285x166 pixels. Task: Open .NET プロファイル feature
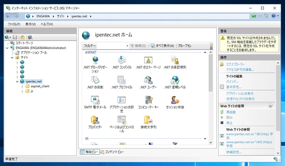pos(121,82)
